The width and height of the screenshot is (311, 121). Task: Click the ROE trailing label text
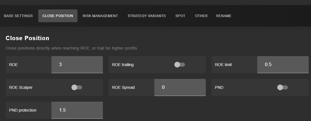point(123,65)
